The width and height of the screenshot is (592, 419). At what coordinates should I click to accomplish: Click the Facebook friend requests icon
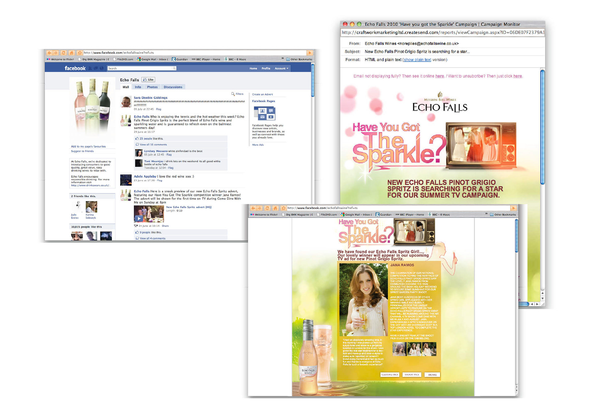(90, 68)
